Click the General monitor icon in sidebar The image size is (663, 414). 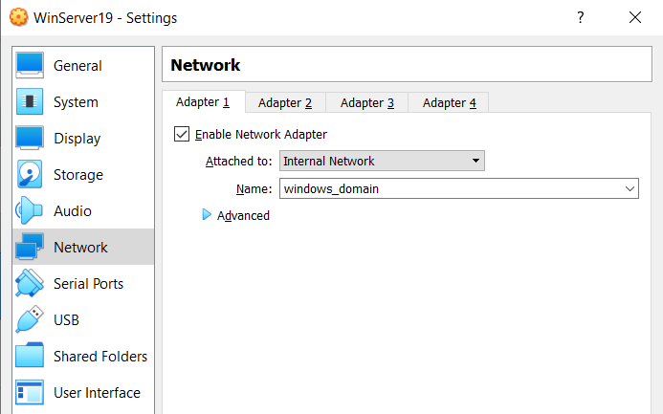point(30,66)
